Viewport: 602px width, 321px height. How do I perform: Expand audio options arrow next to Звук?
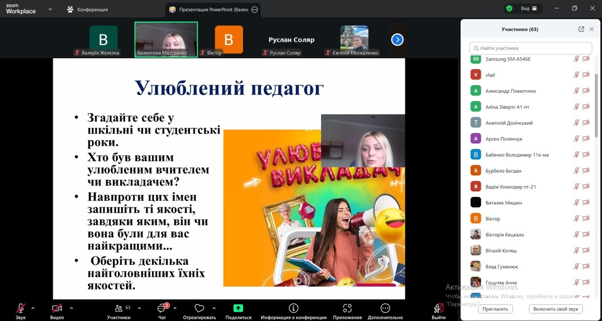[33, 308]
